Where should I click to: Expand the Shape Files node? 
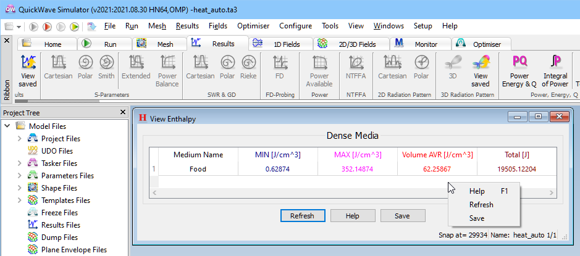coord(19,188)
